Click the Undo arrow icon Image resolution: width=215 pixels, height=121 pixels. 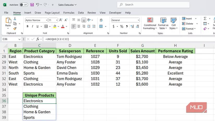click(38, 5)
